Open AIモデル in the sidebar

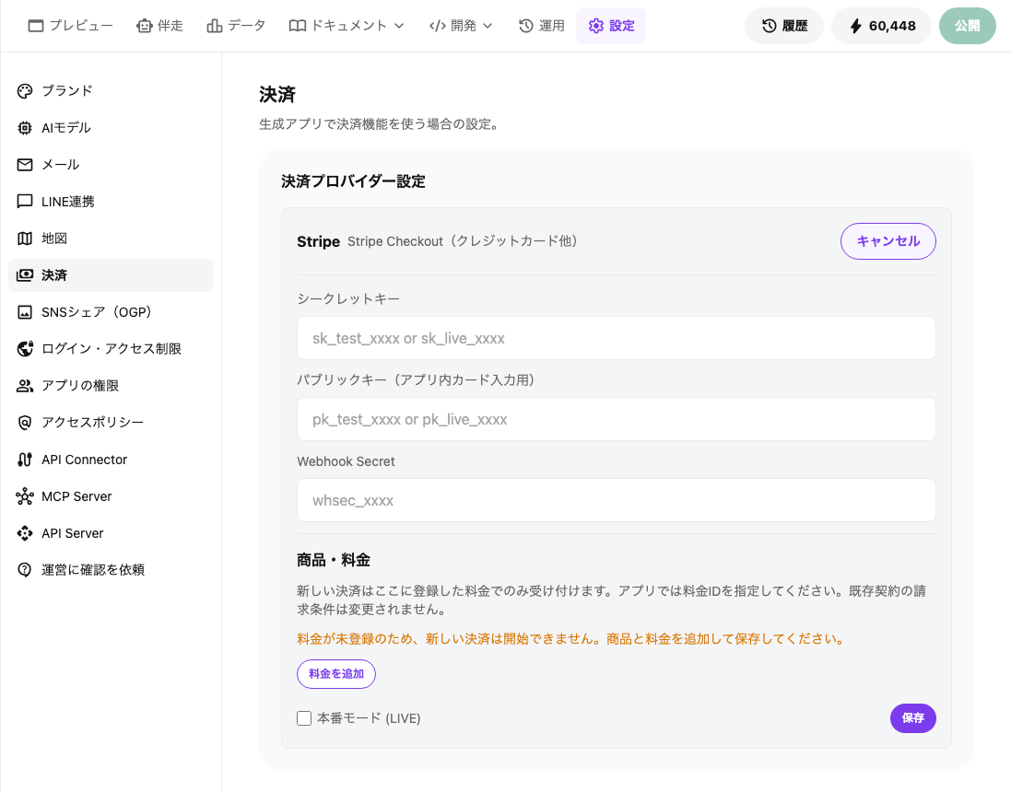coord(111,128)
